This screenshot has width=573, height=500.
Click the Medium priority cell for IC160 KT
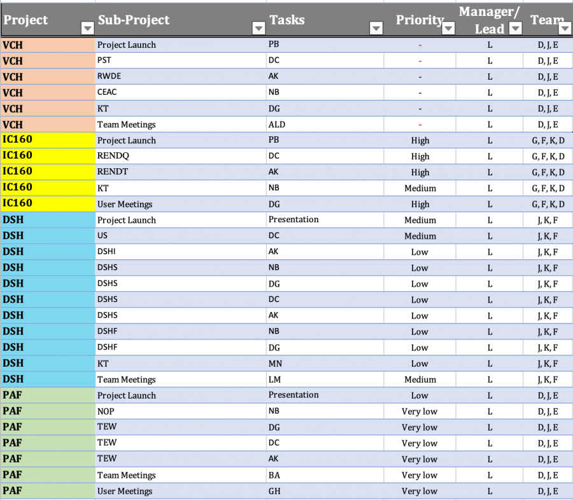pyautogui.click(x=420, y=189)
